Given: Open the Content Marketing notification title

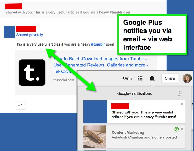Looking at the screenshot, I should 128,132.
